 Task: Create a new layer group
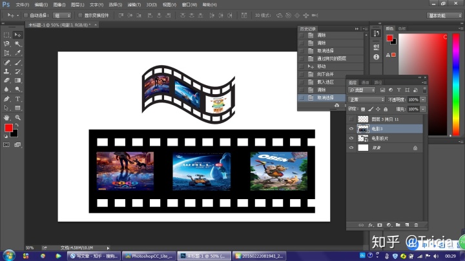coord(398,225)
